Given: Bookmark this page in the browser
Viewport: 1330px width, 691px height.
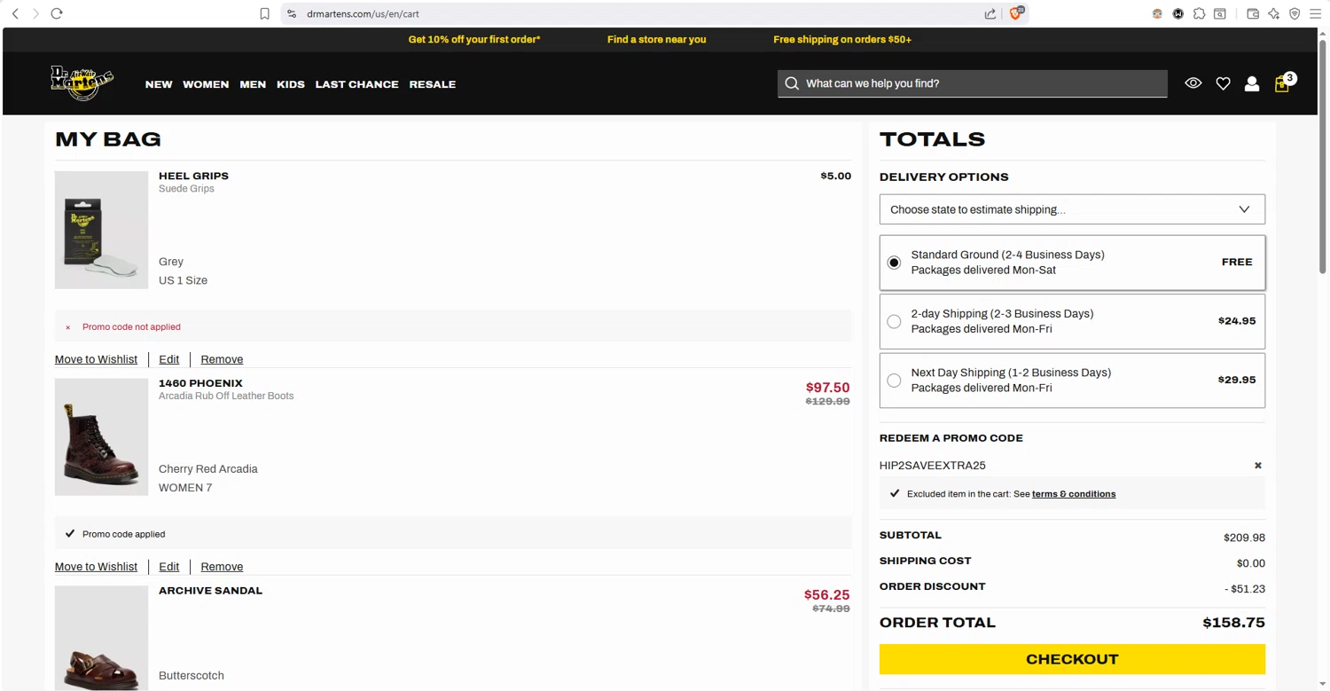Looking at the screenshot, I should 264,13.
